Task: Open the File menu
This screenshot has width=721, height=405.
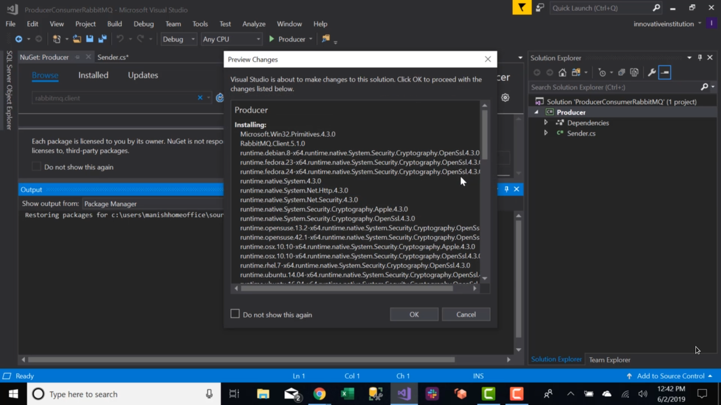Action: (10, 24)
